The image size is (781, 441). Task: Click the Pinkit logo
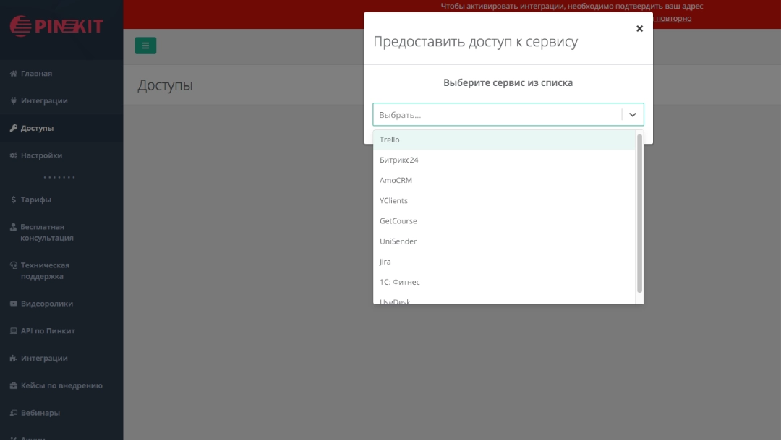click(56, 27)
